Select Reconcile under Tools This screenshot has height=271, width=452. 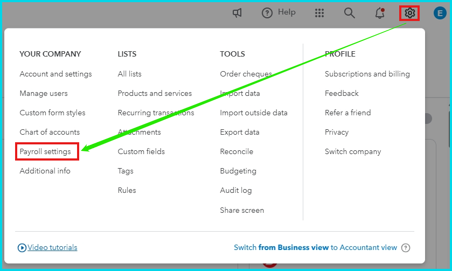click(x=237, y=151)
